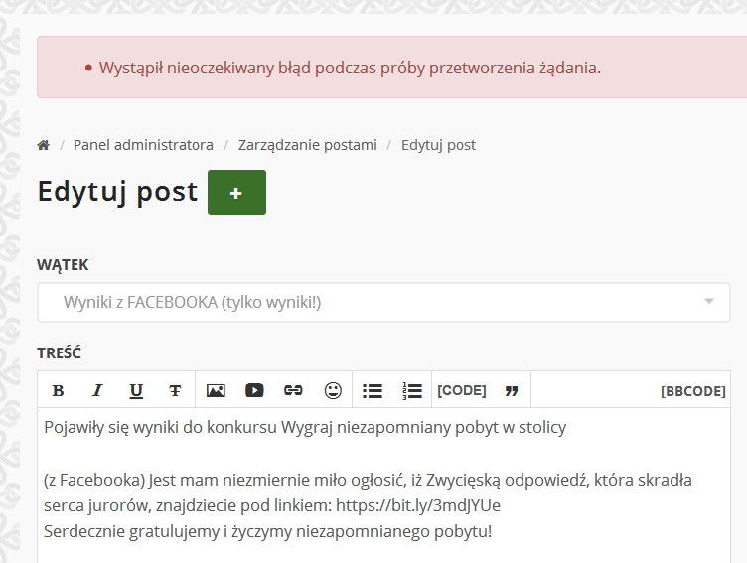The image size is (747, 563).
Task: Apply italic formatting in the editor
Action: coord(97,390)
